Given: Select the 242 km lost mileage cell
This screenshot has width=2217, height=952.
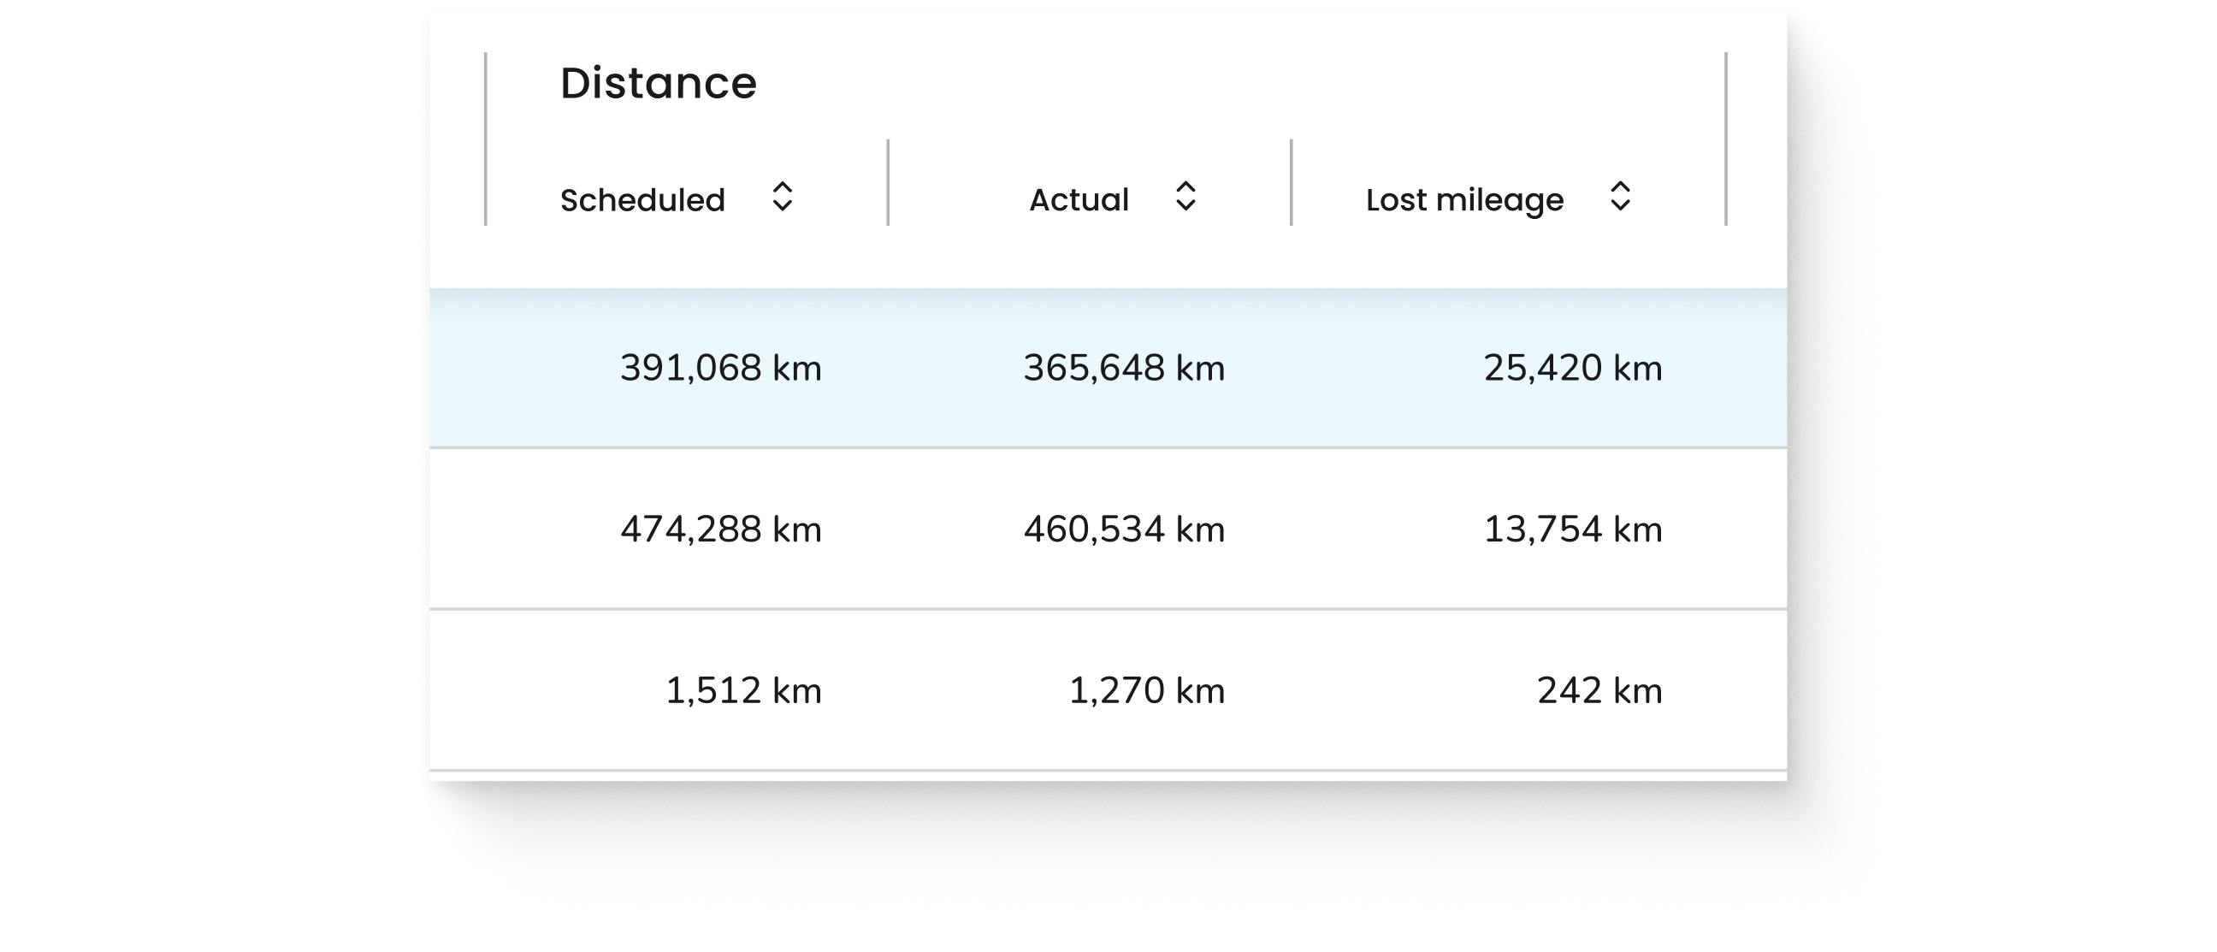Looking at the screenshot, I should pyautogui.click(x=1599, y=690).
